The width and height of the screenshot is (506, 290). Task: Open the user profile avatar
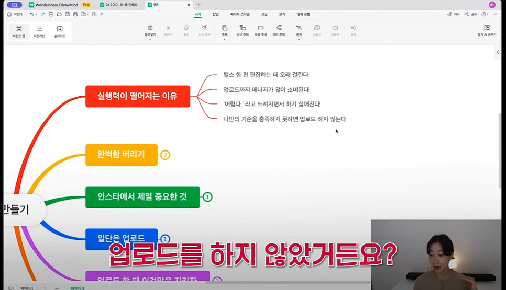tap(492, 5)
